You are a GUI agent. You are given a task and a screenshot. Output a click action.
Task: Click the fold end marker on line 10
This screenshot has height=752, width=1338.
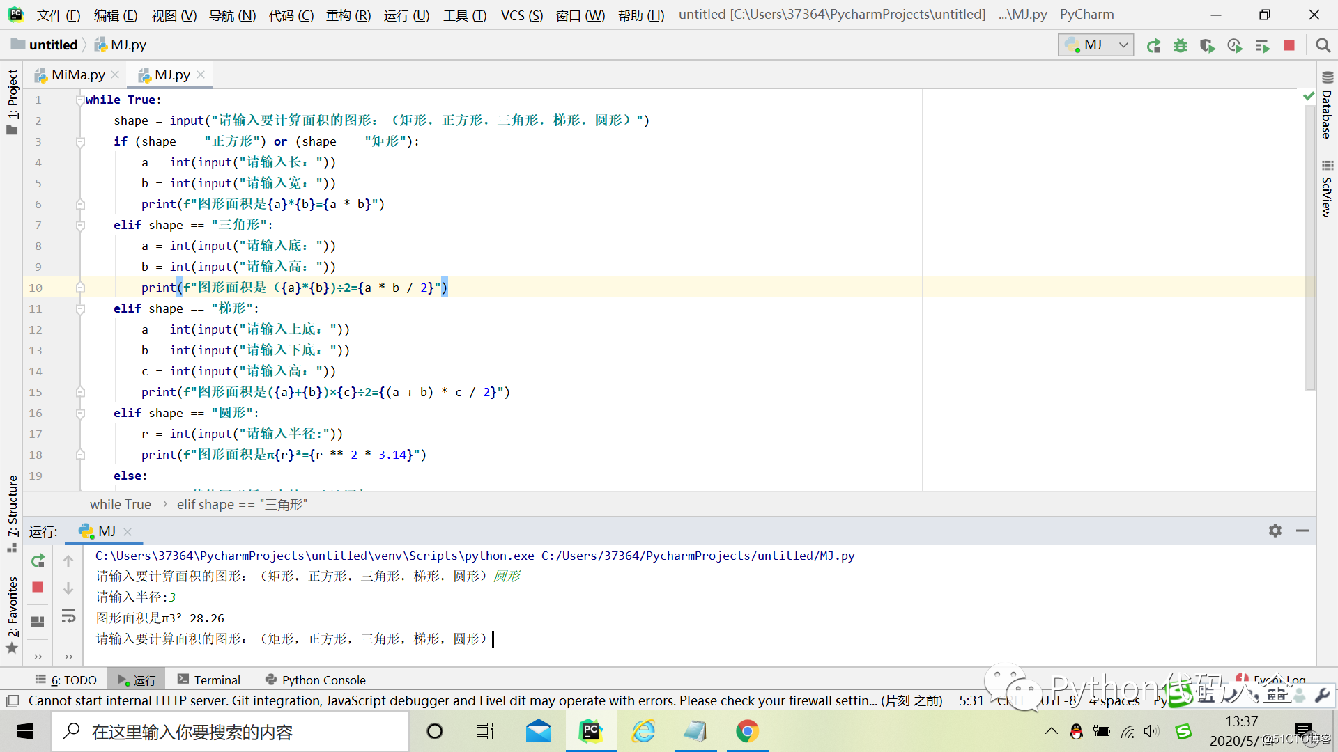pyautogui.click(x=80, y=288)
